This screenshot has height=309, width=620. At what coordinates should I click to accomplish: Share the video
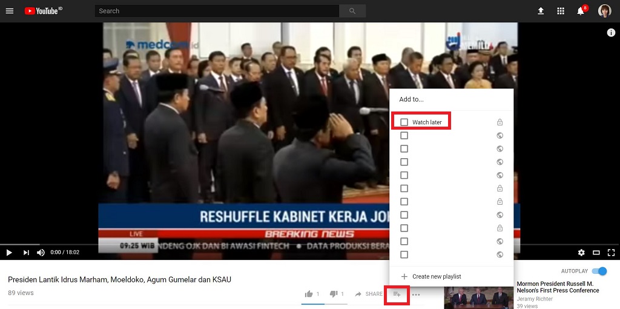(369, 294)
